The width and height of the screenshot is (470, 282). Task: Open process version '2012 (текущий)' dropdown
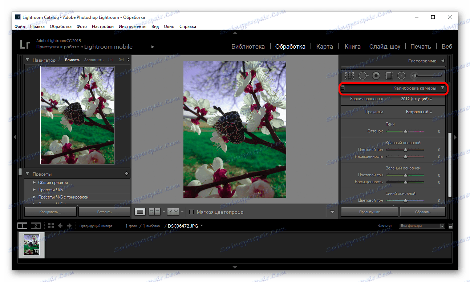[417, 99]
